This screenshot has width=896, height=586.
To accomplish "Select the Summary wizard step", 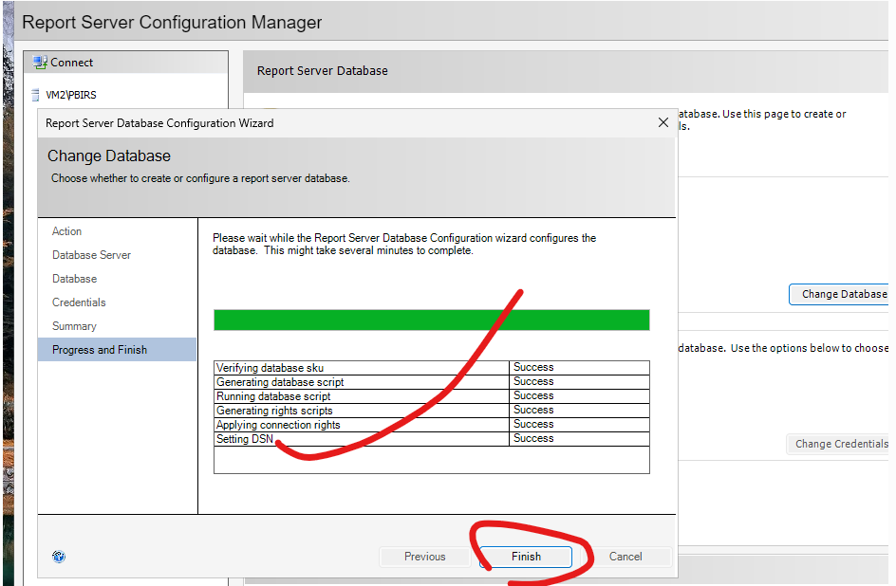I will (x=74, y=326).
